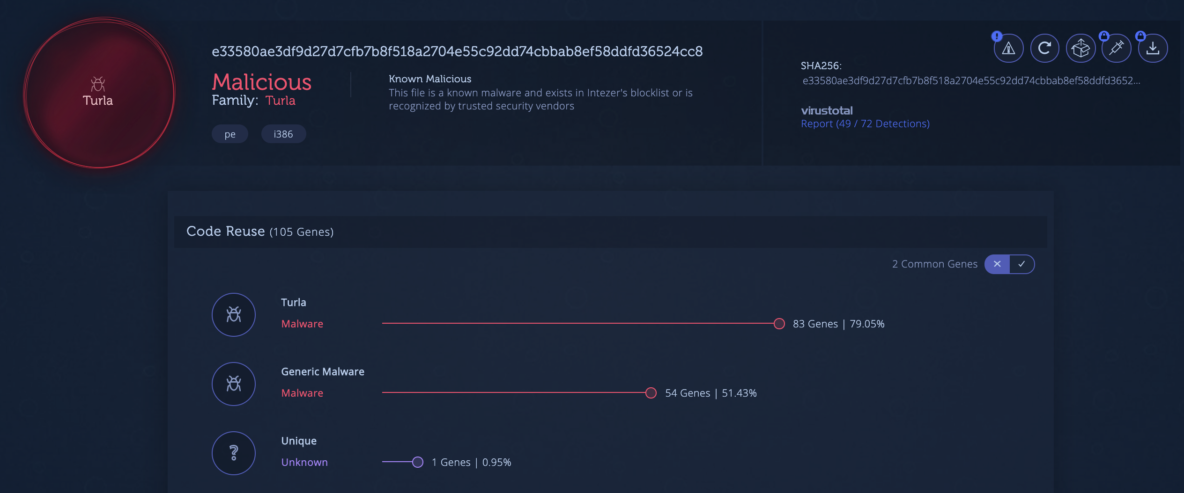Click the Generic Malware row title

tap(323, 372)
